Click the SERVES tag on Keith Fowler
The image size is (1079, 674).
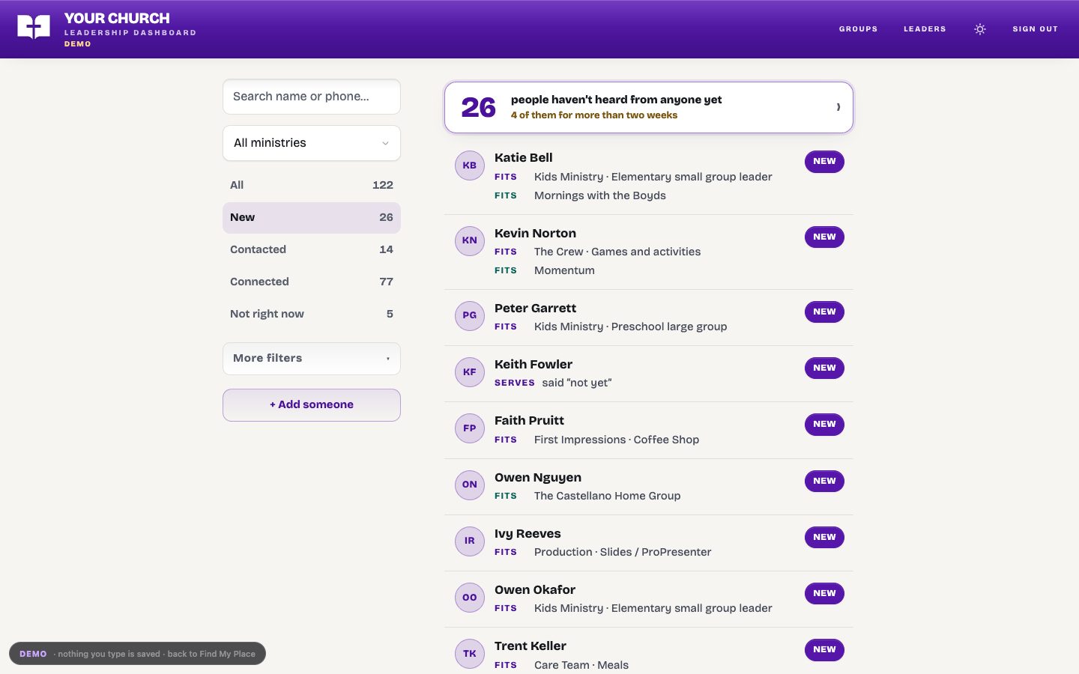click(515, 383)
